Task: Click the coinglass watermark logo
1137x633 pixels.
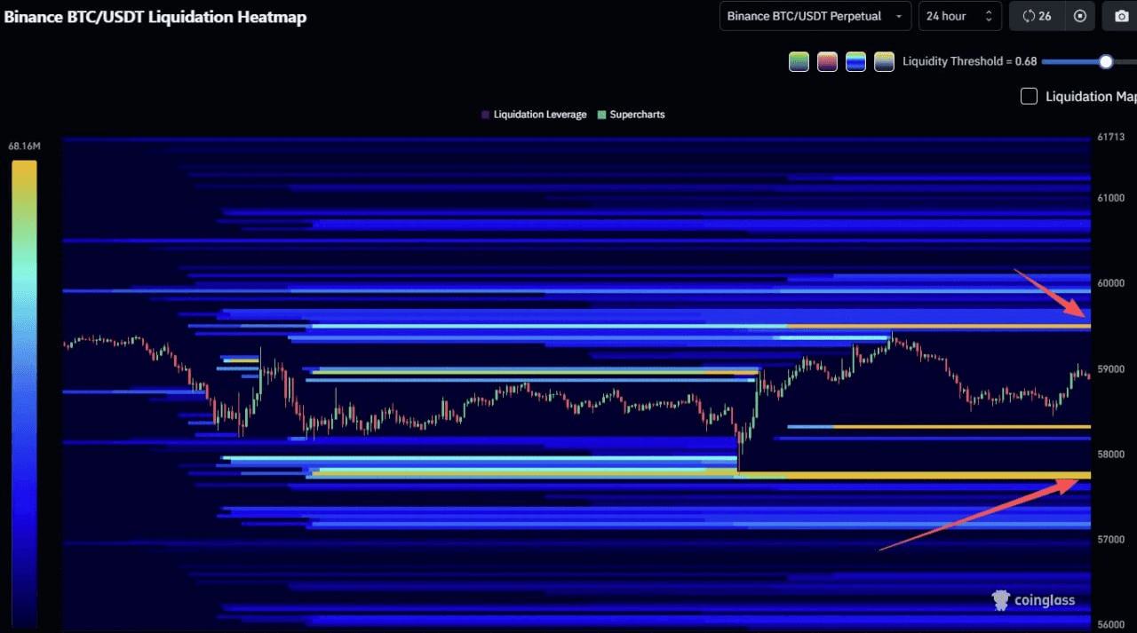Action: pyautogui.click(x=1034, y=600)
